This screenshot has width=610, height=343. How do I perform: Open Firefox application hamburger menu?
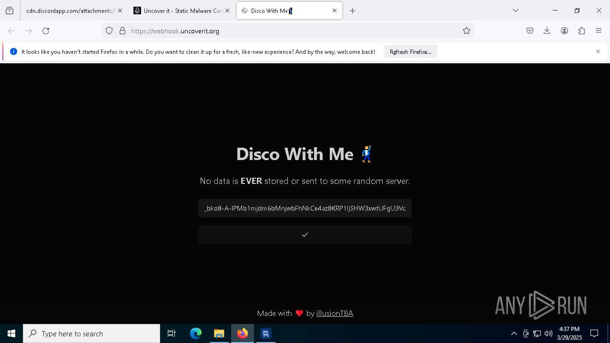point(599,30)
